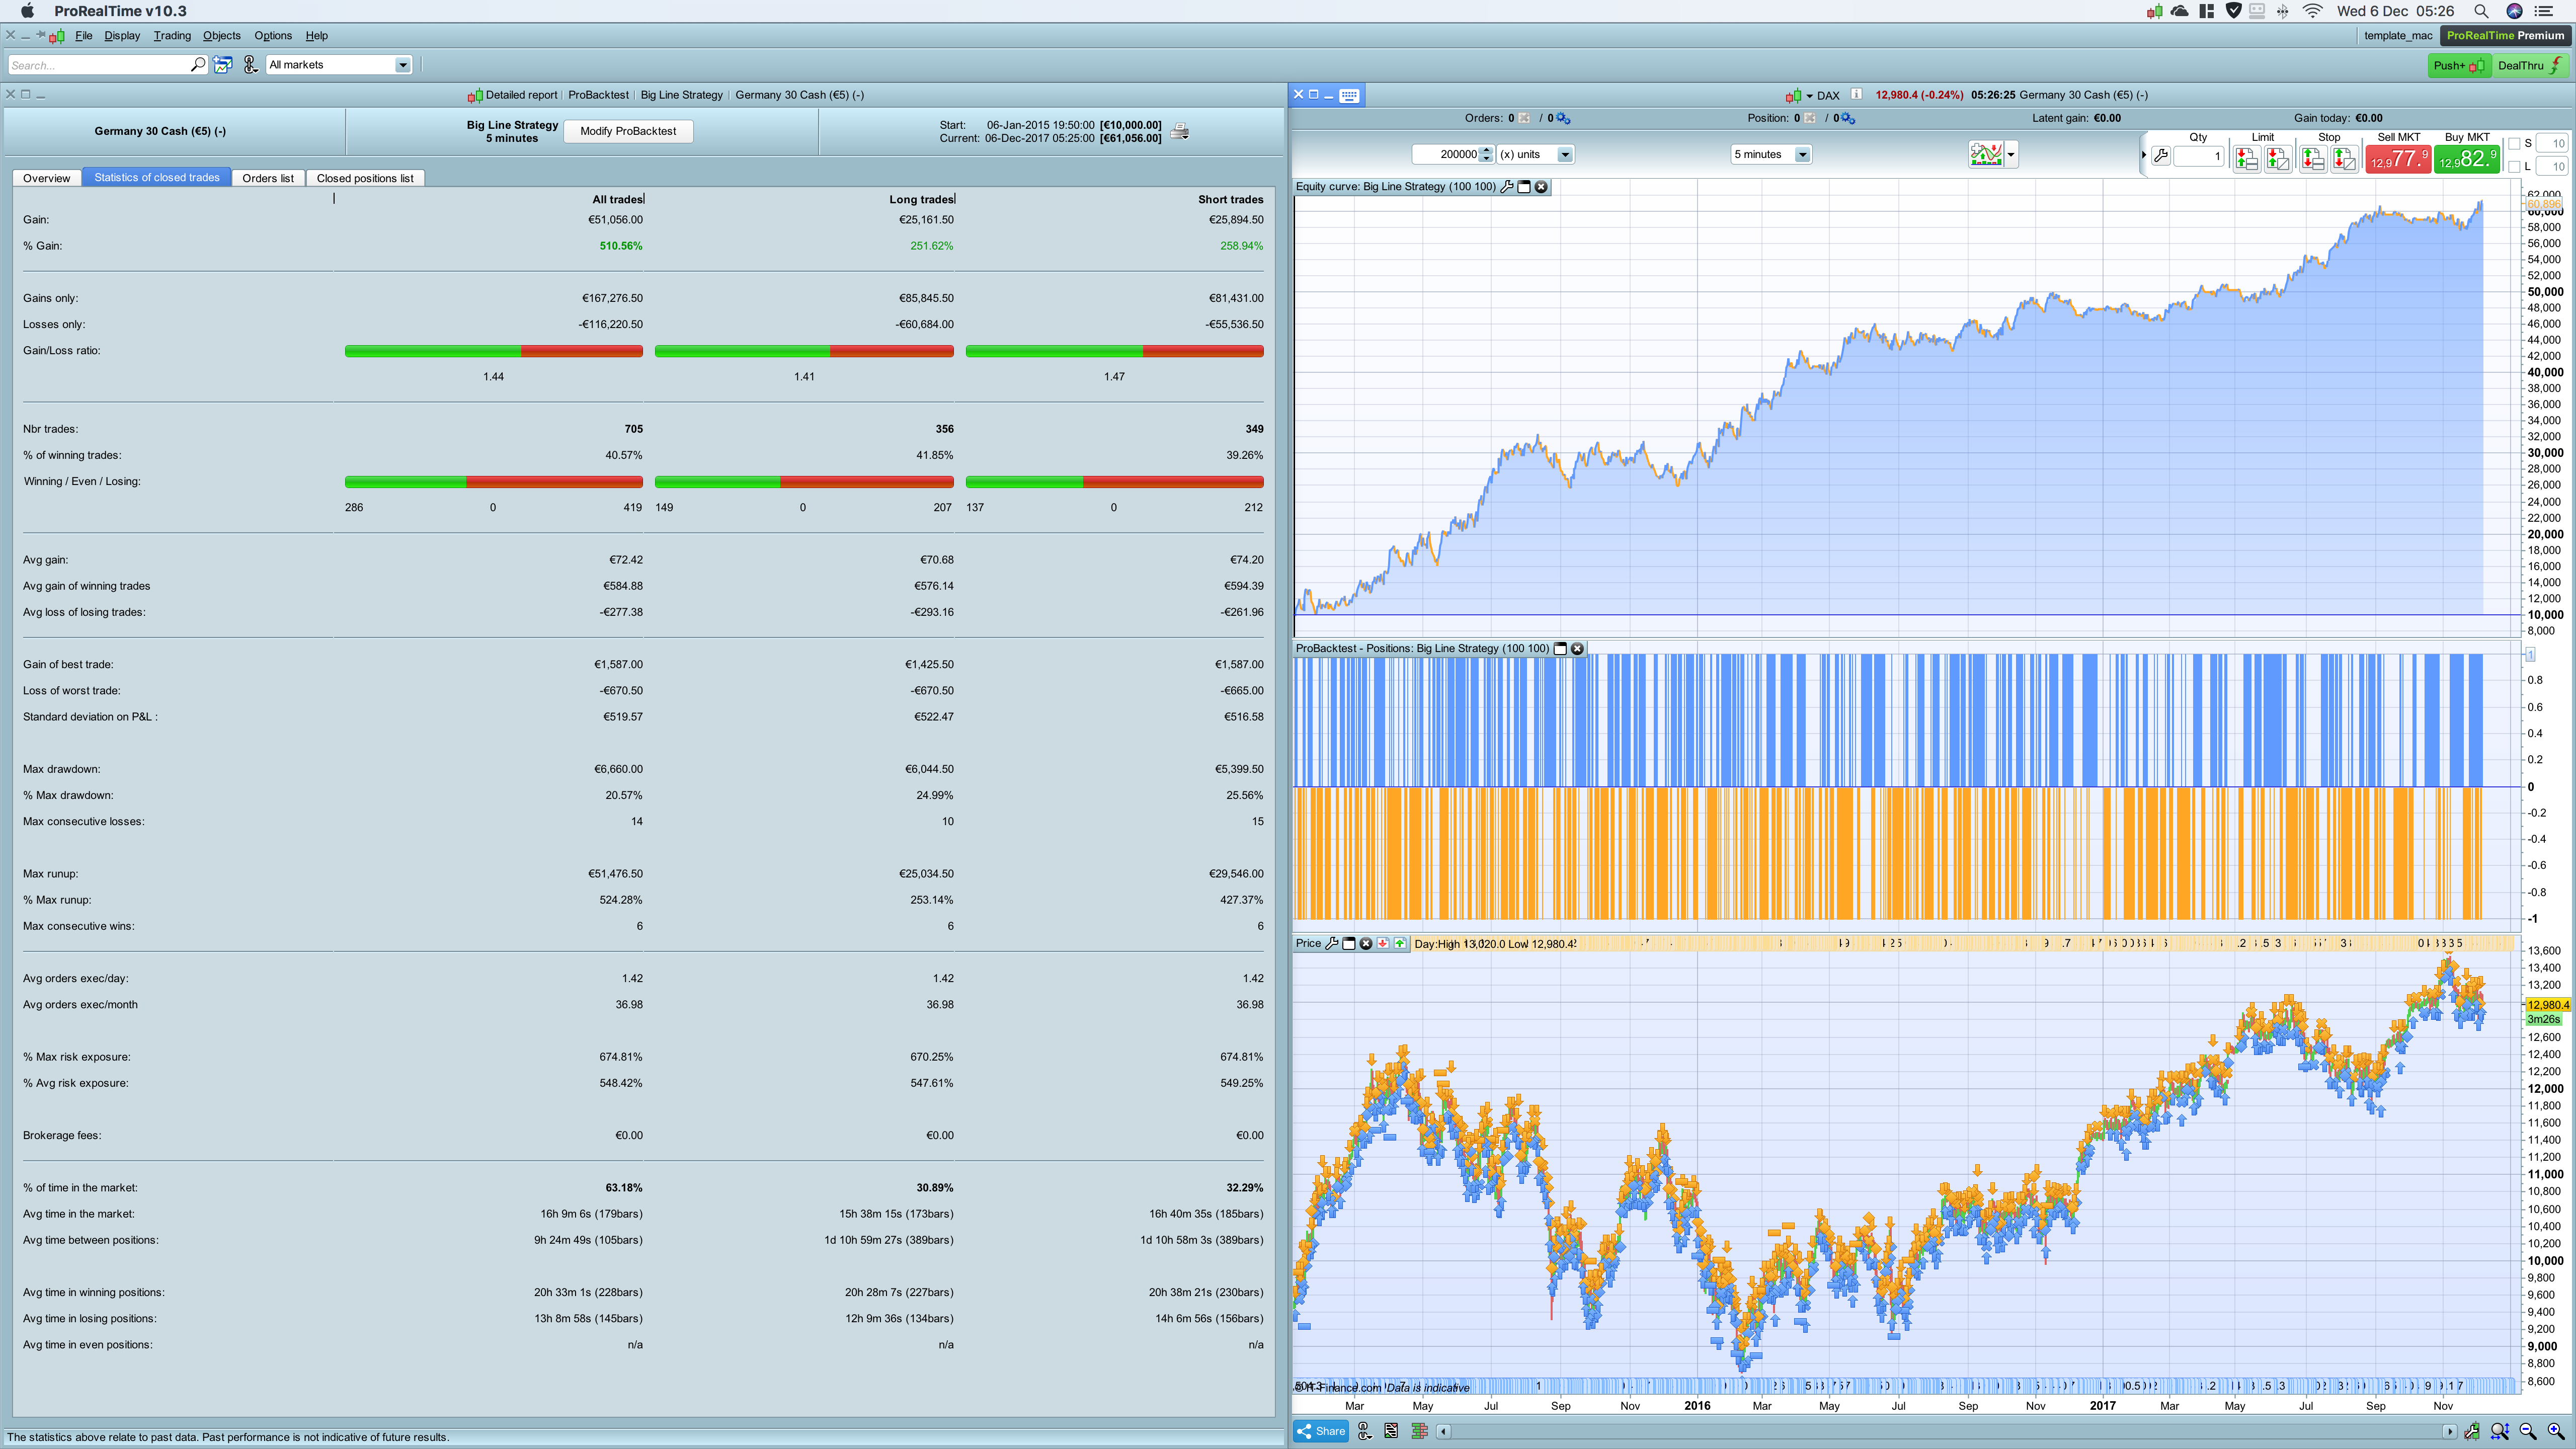Enable the L limit checkbox
This screenshot has height=1449, width=2576.
click(x=2515, y=166)
